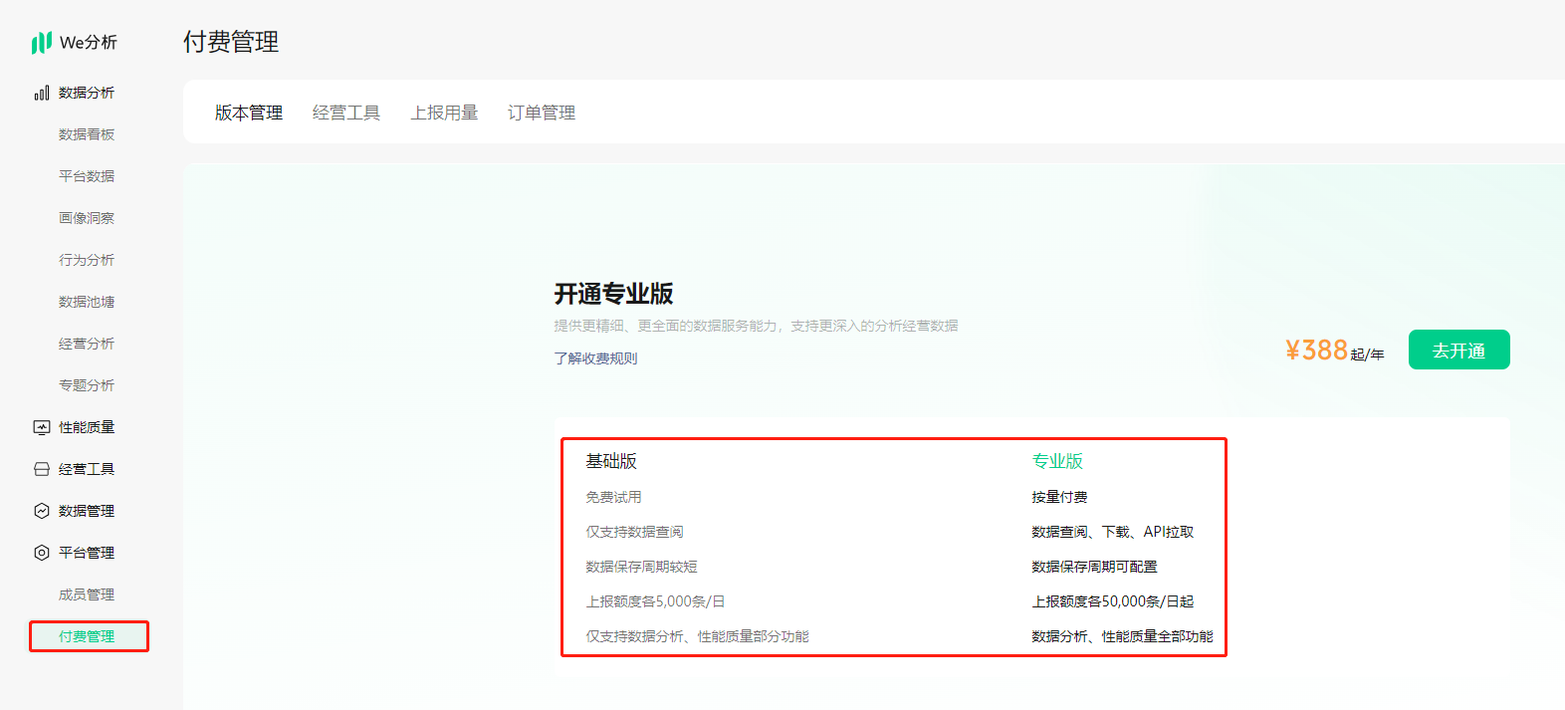Click the ¥388 price text
1565x710 pixels.
(1316, 351)
